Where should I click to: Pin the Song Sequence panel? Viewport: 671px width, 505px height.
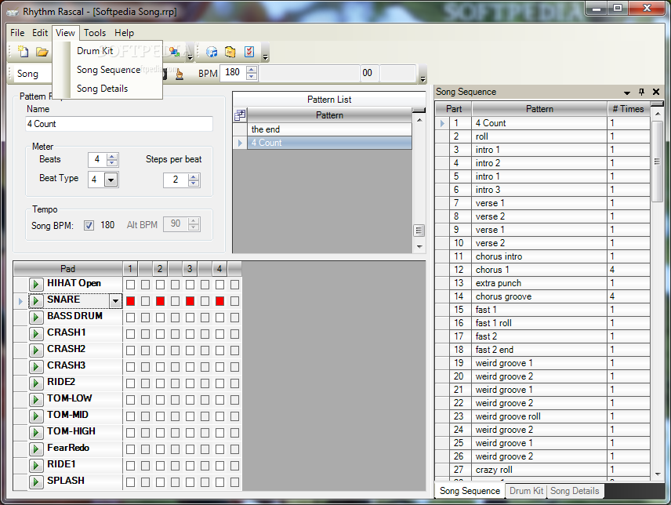[x=641, y=92]
